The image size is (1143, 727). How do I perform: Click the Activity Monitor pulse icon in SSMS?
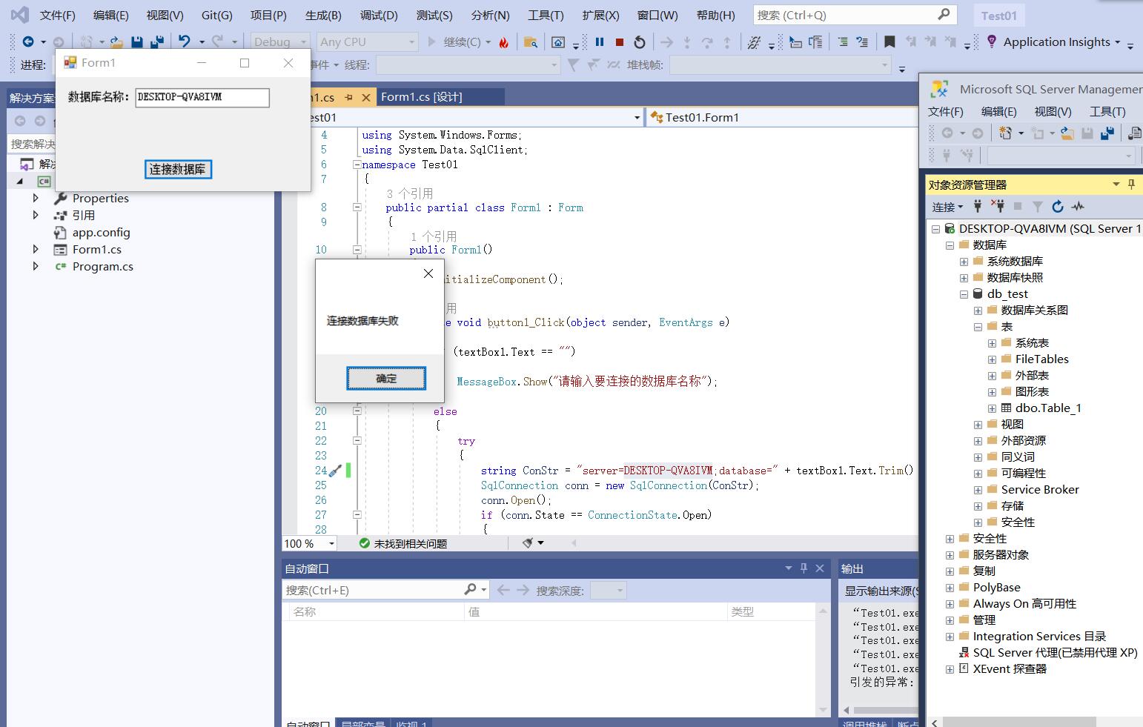point(1078,206)
